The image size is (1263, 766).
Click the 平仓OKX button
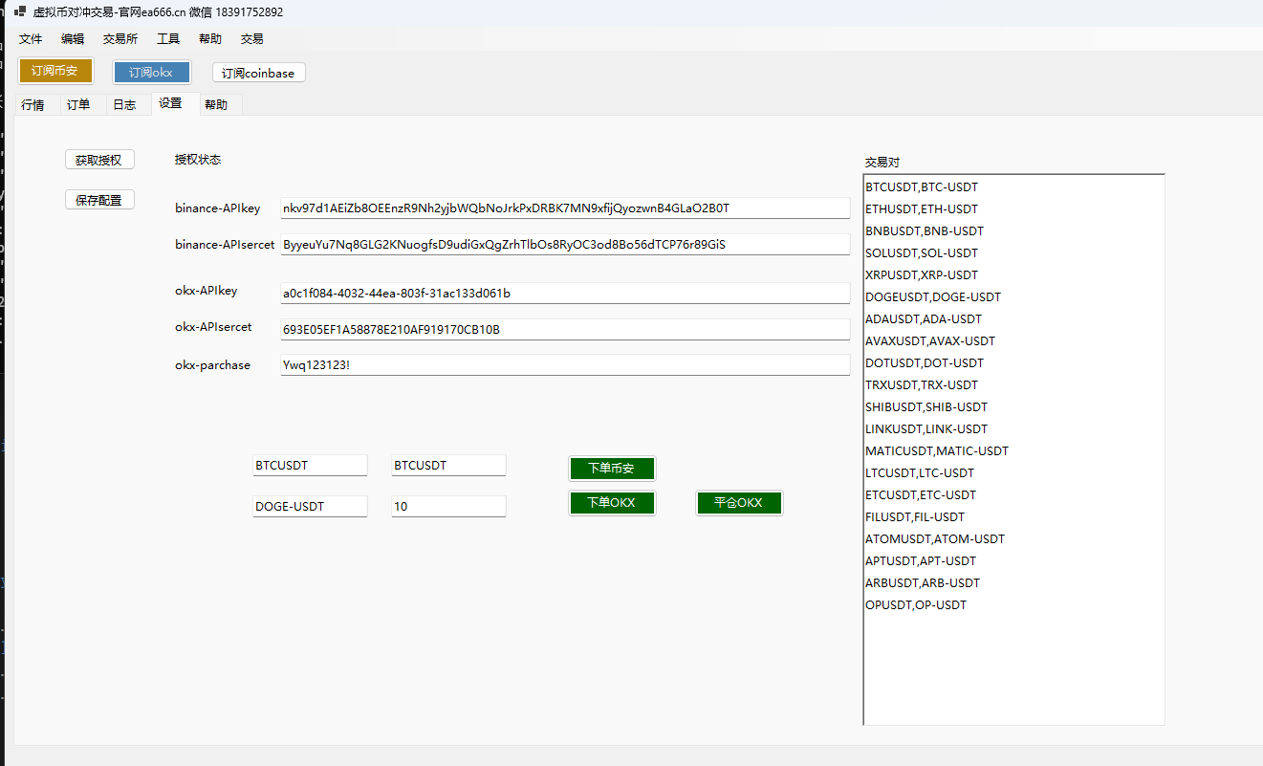click(x=738, y=503)
